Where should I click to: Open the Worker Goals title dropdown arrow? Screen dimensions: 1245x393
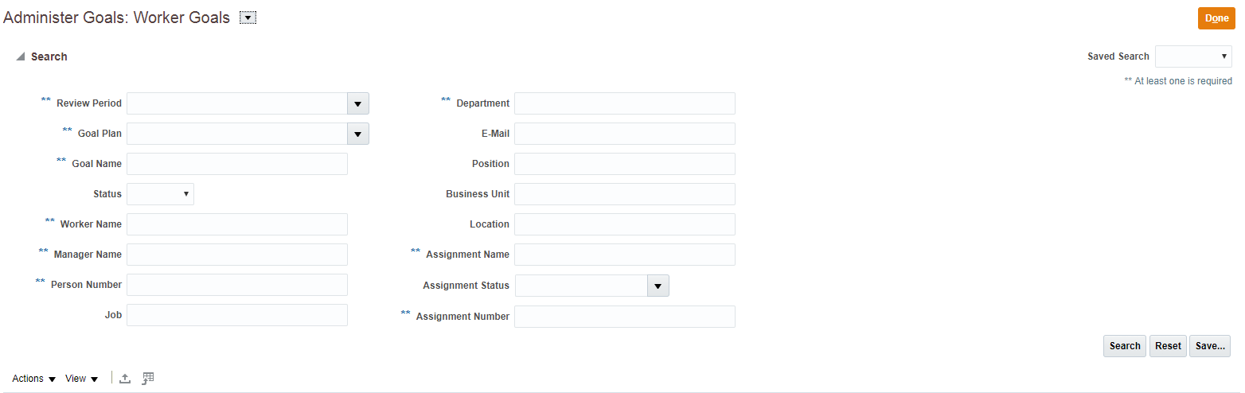(x=248, y=18)
